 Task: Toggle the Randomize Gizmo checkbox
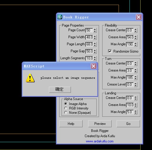tap(110, 51)
